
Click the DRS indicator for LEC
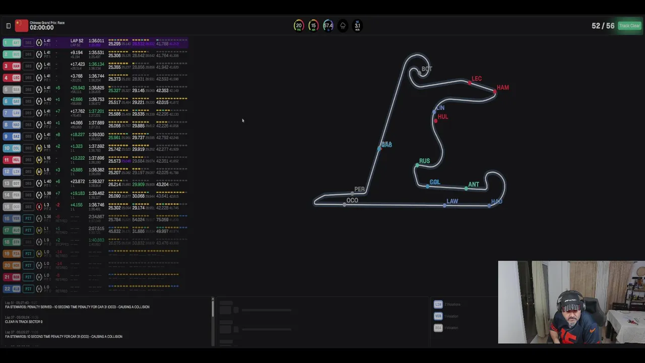pos(28,78)
